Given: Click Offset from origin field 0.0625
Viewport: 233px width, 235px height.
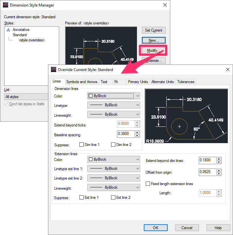Looking at the screenshot, I should (x=208, y=172).
